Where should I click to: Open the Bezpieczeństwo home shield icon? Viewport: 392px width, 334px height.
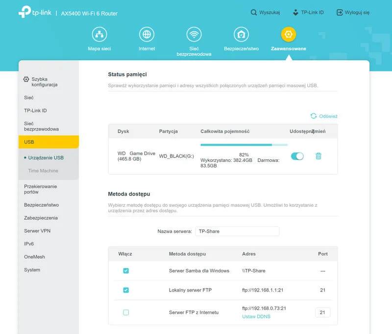click(241, 35)
